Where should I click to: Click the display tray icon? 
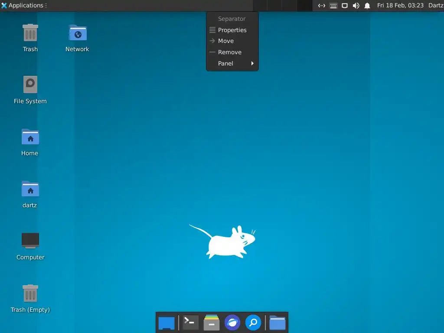coord(345,6)
